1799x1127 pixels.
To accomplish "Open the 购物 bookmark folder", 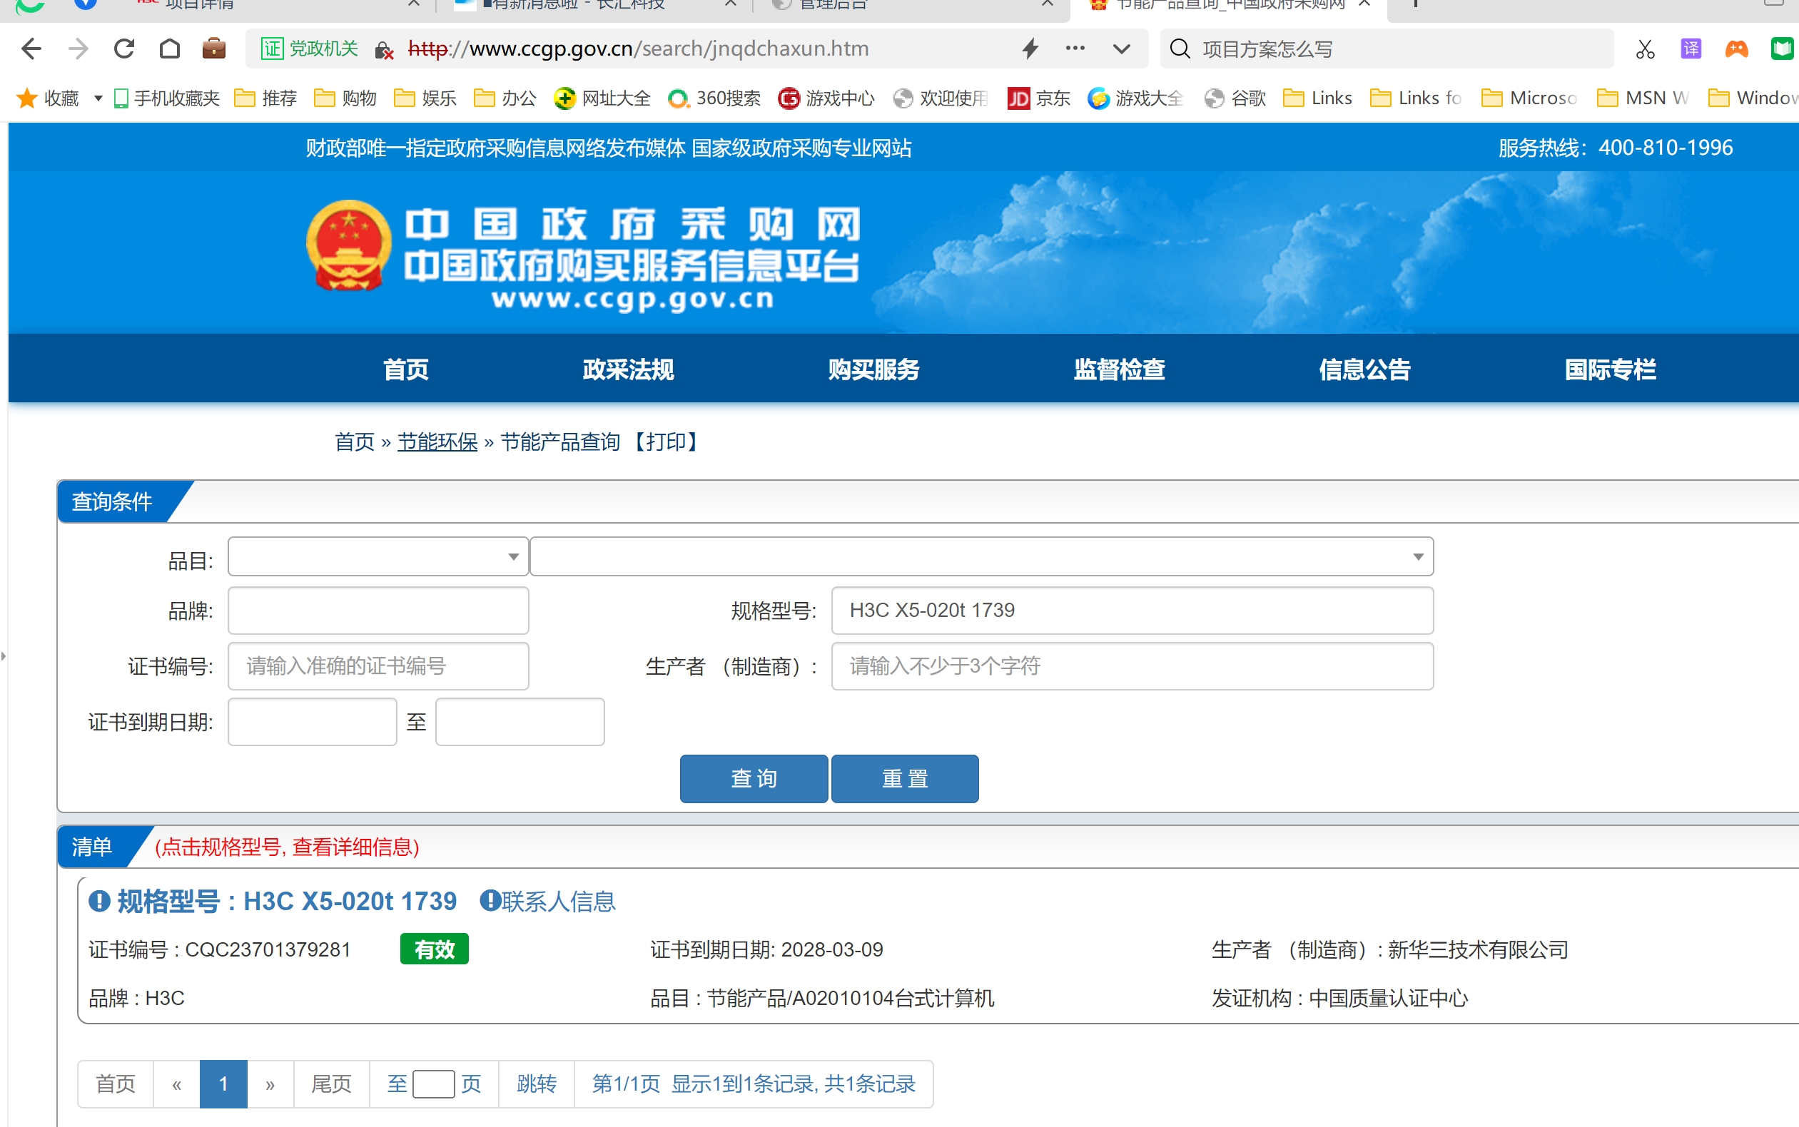I will [x=345, y=98].
